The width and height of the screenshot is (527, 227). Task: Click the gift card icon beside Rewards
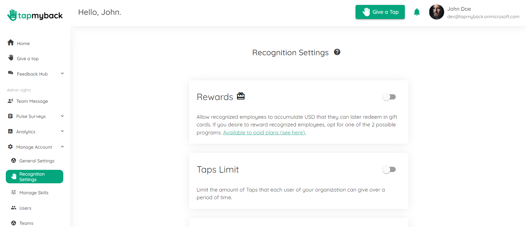241,96
